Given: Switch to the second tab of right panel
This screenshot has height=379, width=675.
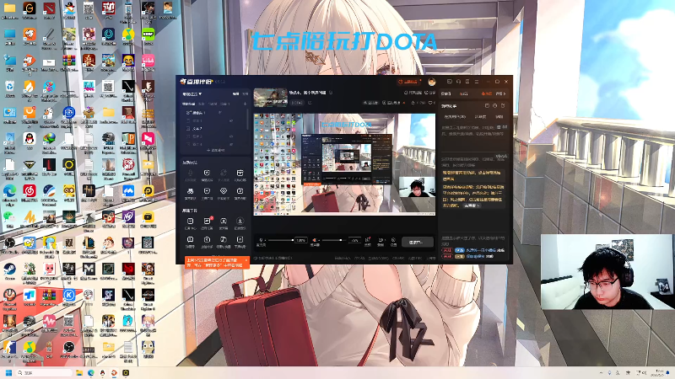Looking at the screenshot, I should click(463, 93).
